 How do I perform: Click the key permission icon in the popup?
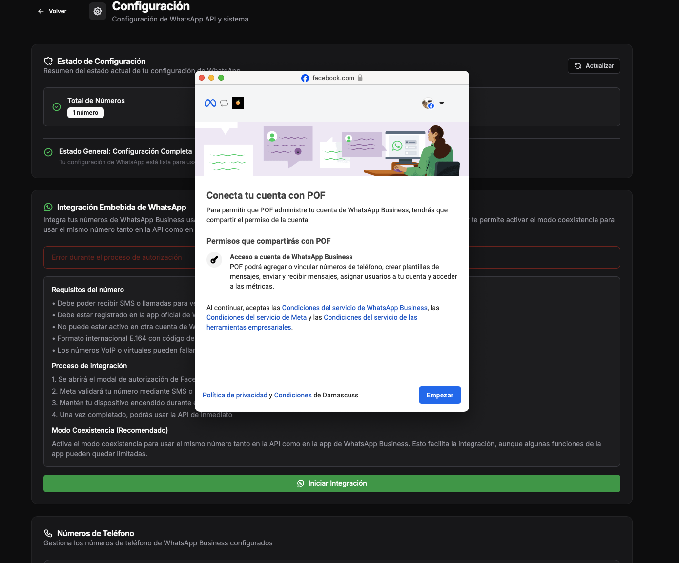pos(214,260)
